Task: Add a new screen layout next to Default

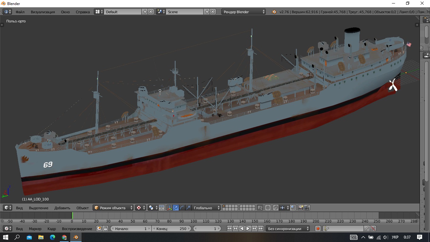Action: click(x=145, y=12)
